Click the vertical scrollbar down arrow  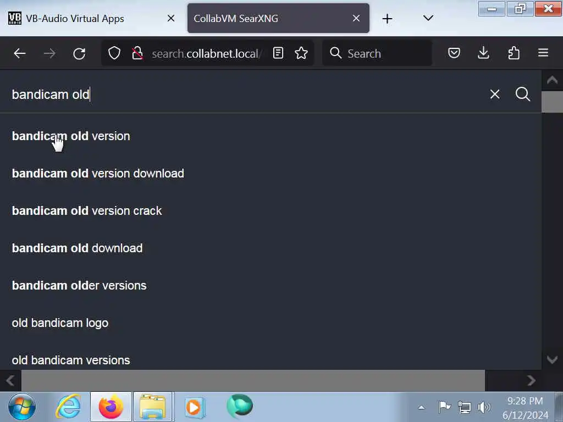pos(552,359)
